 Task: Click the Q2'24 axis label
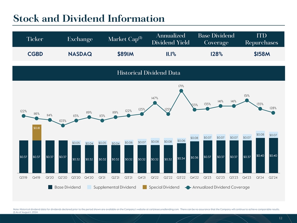(x=273, y=178)
